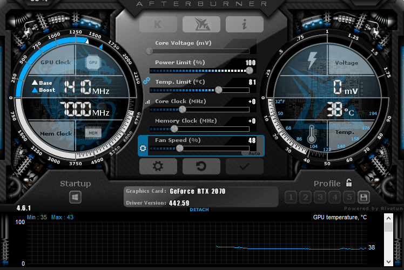Click the GPU temperature, °C graph title
The height and width of the screenshot is (270, 404).
tap(340, 217)
